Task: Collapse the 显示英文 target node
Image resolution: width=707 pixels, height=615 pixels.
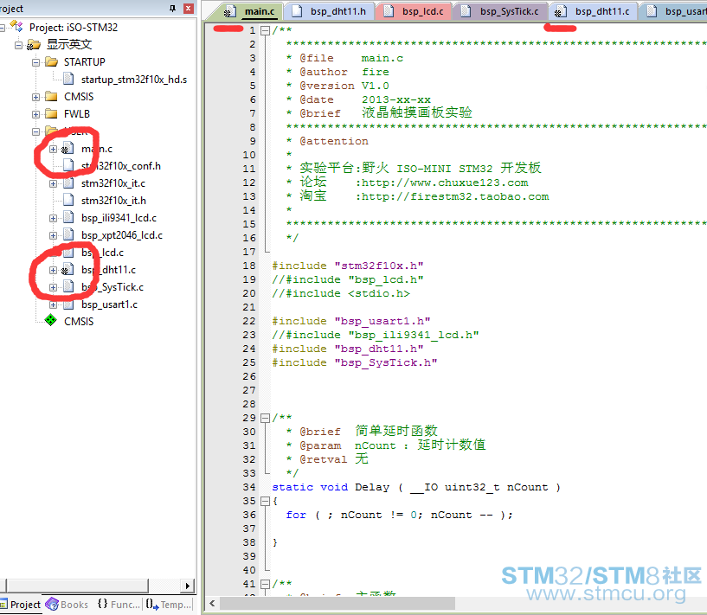Action: [x=18, y=45]
